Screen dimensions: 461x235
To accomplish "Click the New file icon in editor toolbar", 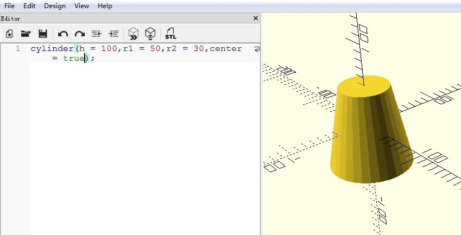I will [9, 34].
